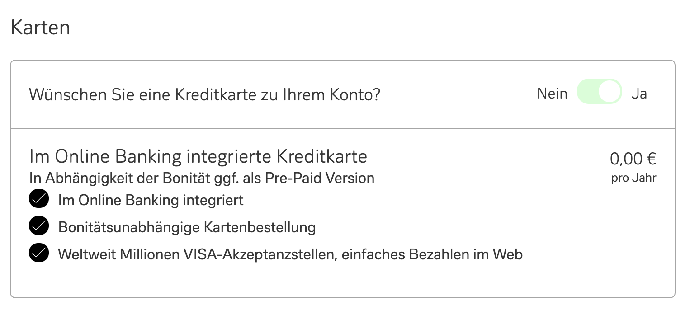Click the checkmark icon beside Im Online Banking integriert

39,199
